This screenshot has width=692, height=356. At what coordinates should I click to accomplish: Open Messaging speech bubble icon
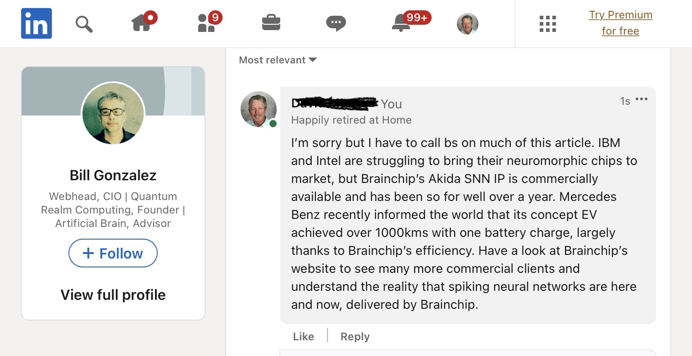coord(336,23)
